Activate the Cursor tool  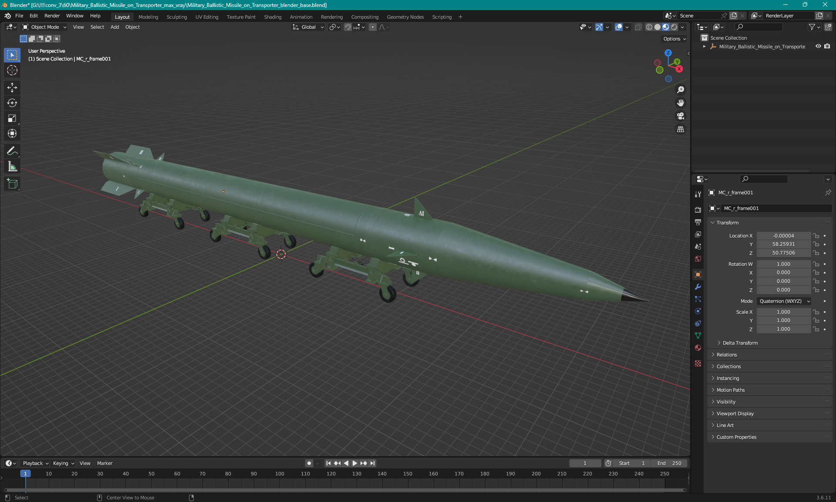12,70
